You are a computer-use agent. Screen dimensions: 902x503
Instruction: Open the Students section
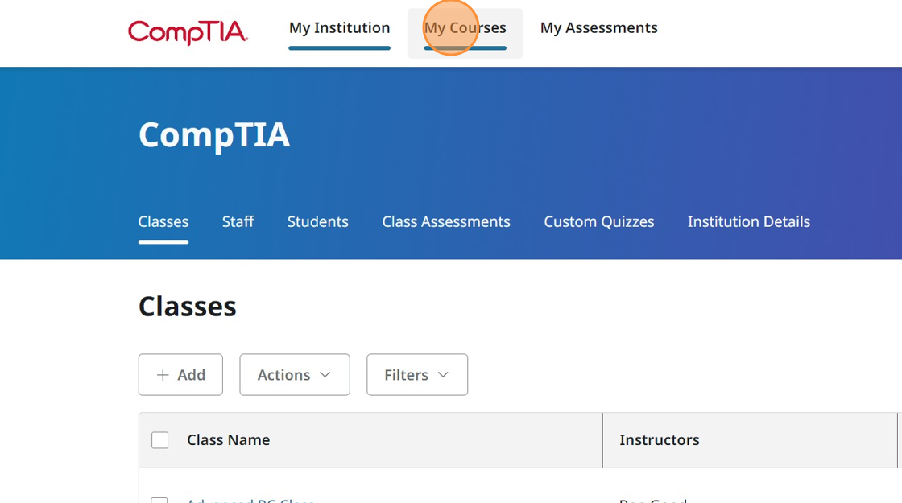coord(317,221)
